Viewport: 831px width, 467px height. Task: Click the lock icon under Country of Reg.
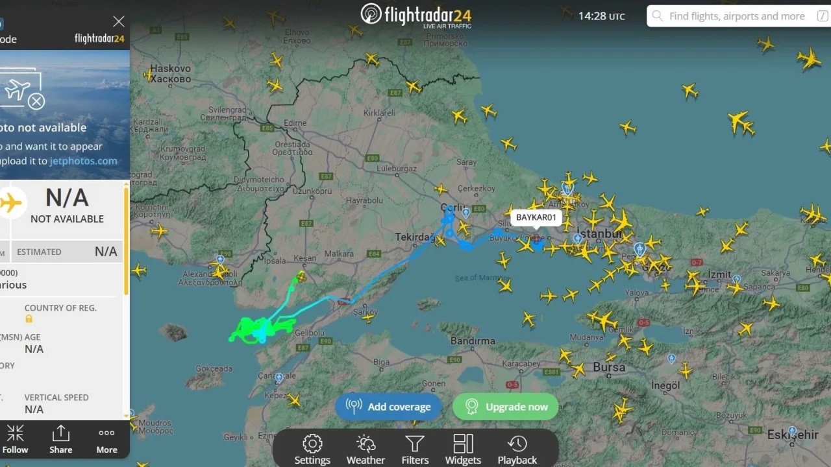29,318
